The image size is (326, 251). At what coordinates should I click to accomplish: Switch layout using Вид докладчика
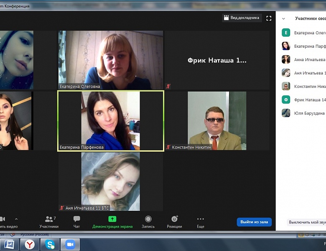click(242, 18)
